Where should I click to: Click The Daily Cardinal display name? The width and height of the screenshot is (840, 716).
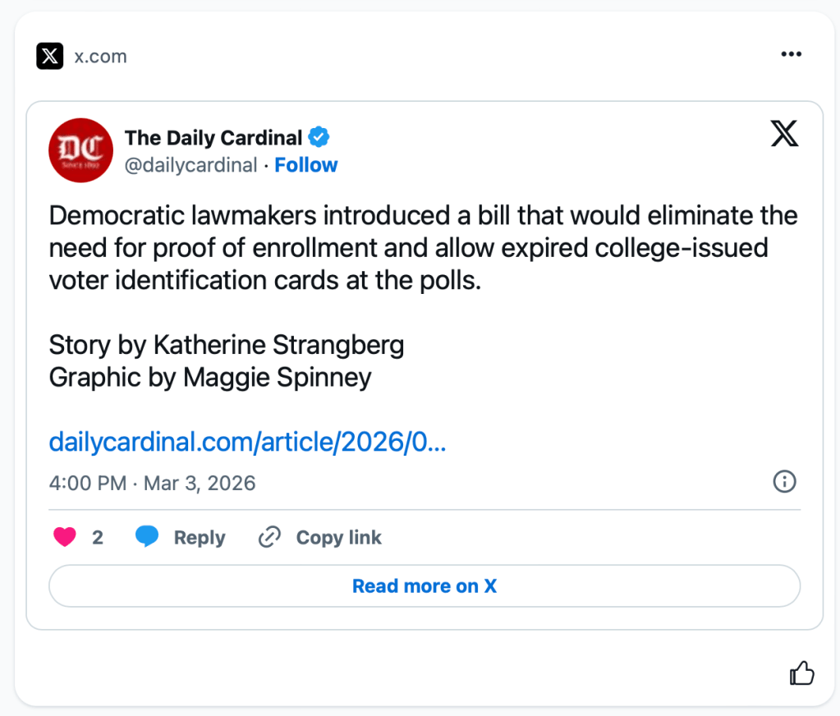click(213, 137)
